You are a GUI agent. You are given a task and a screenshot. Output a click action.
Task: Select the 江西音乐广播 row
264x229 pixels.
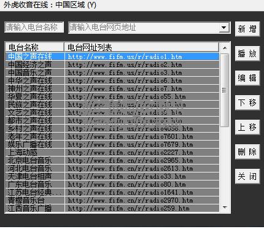point(112,208)
